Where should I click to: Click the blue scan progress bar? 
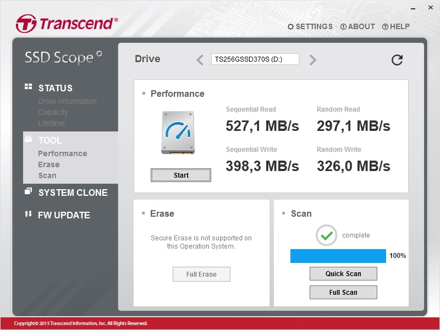pos(338,256)
